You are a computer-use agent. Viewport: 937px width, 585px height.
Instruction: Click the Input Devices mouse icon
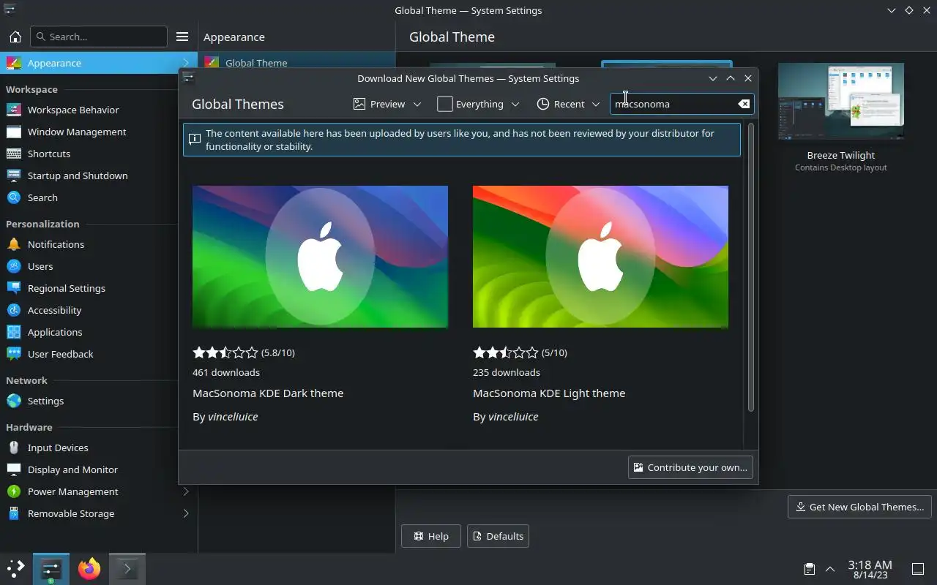click(14, 448)
